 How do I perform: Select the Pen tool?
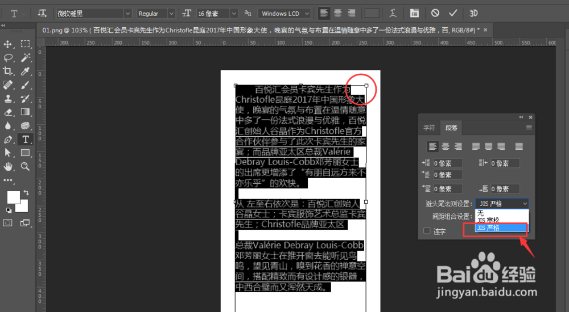[x=7, y=140]
